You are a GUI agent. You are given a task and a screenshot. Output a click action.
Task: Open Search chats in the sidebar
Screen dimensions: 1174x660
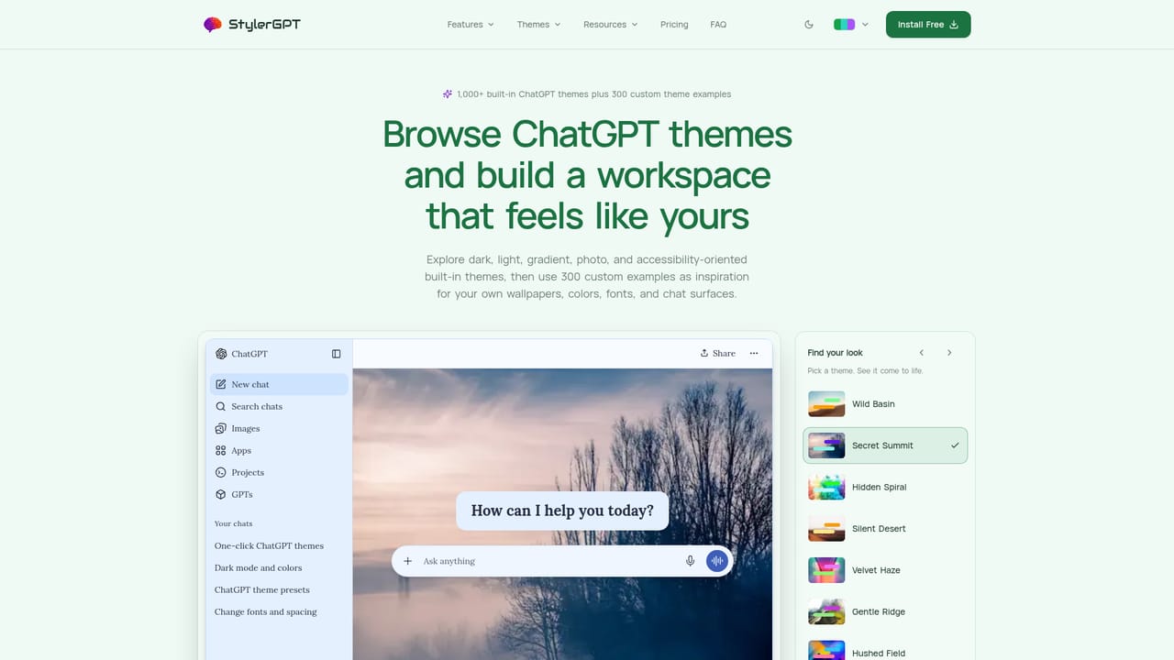click(x=279, y=406)
